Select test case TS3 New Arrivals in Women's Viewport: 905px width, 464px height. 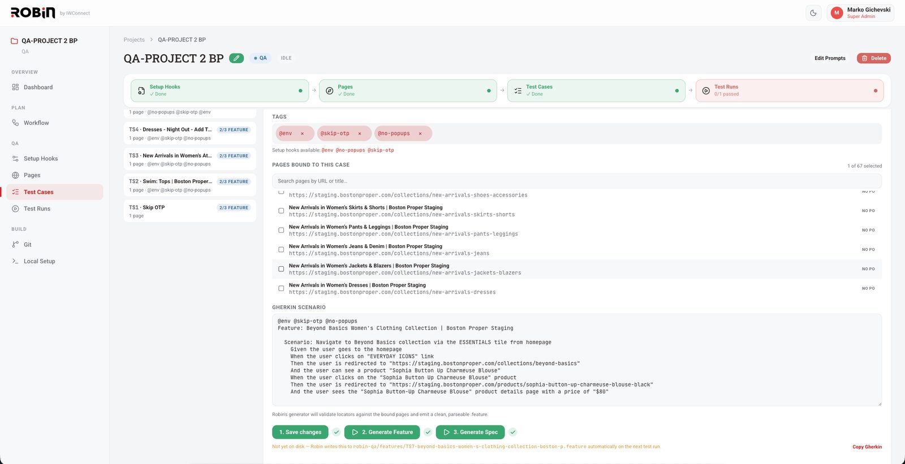point(190,159)
